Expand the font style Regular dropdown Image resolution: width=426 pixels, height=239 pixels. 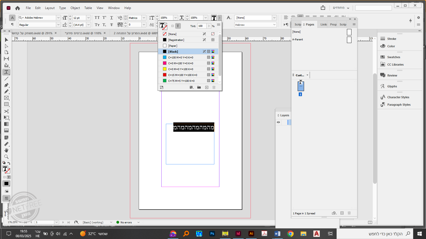coord(58,25)
